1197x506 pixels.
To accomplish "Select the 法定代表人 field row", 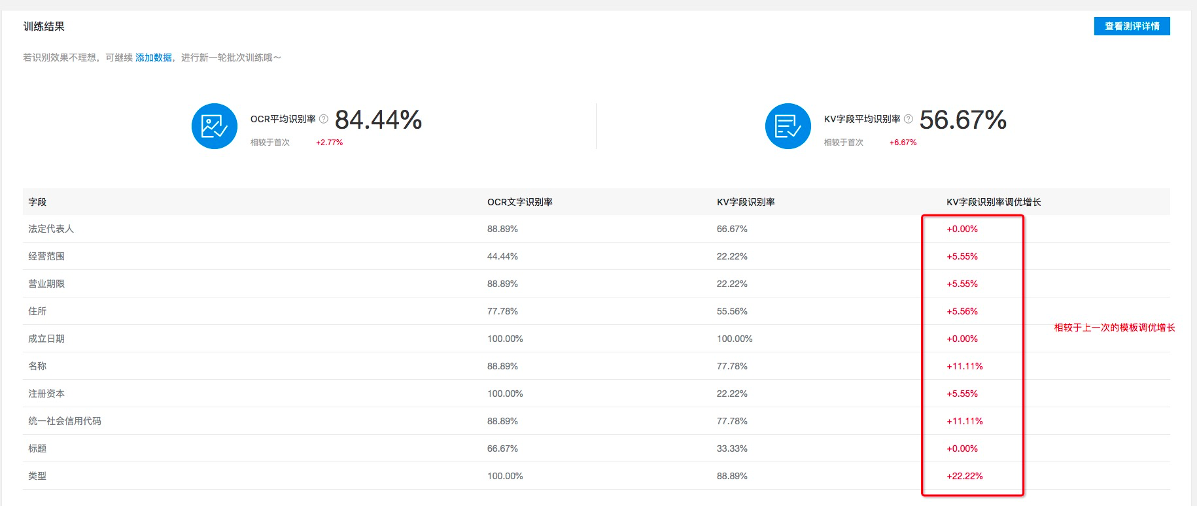I will pos(51,229).
